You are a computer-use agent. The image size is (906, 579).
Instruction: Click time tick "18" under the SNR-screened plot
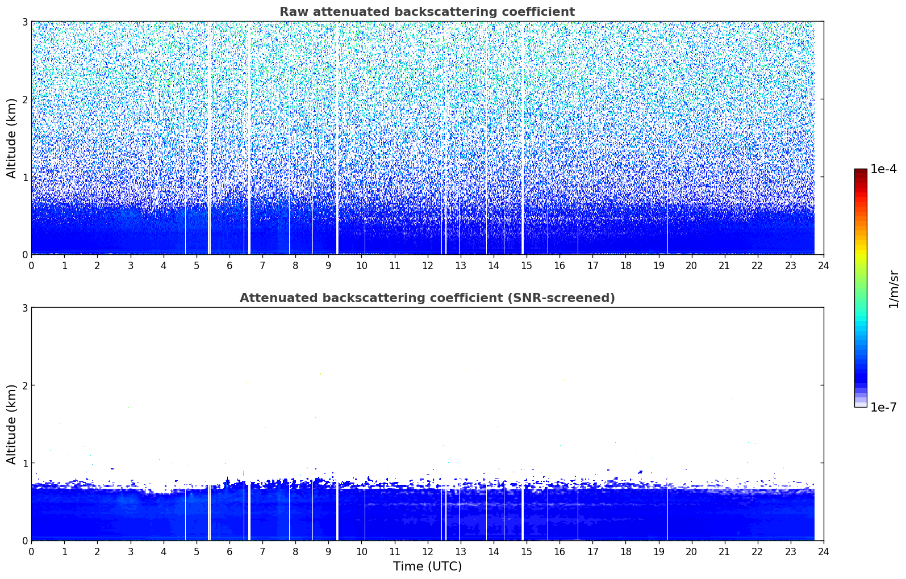click(625, 551)
